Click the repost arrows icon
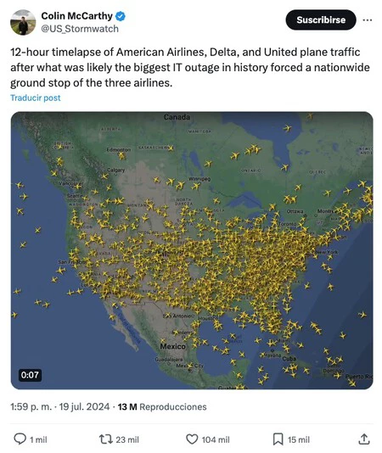This screenshot has height=453, width=382. tap(105, 439)
